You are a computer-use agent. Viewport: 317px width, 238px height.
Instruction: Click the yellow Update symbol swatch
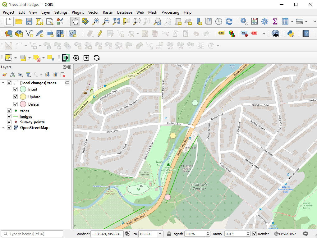click(23, 97)
